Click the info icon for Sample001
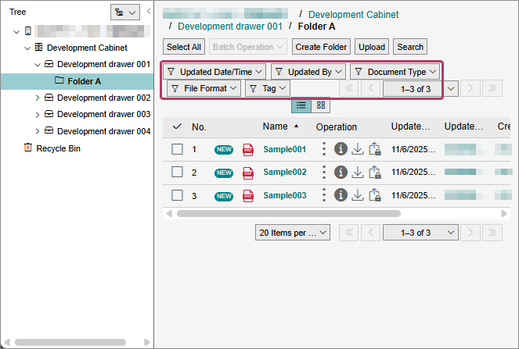519x349 pixels. (x=341, y=149)
